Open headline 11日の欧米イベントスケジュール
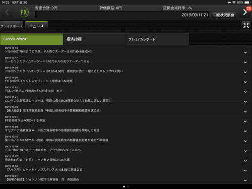 click(x=39, y=81)
